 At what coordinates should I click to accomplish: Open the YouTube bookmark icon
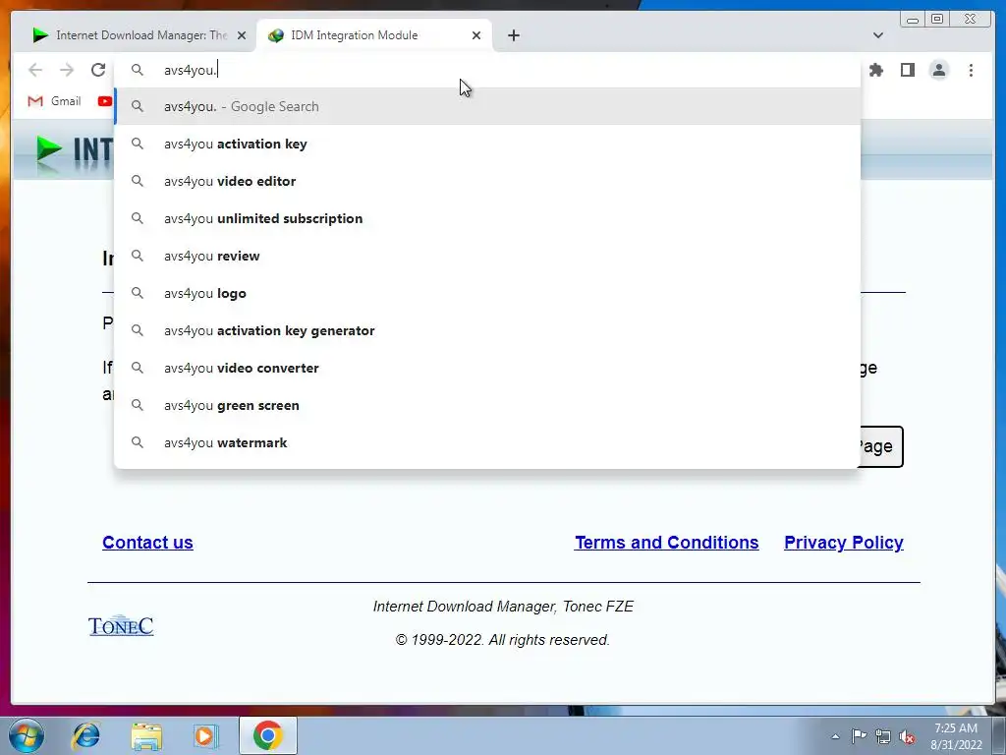[104, 101]
